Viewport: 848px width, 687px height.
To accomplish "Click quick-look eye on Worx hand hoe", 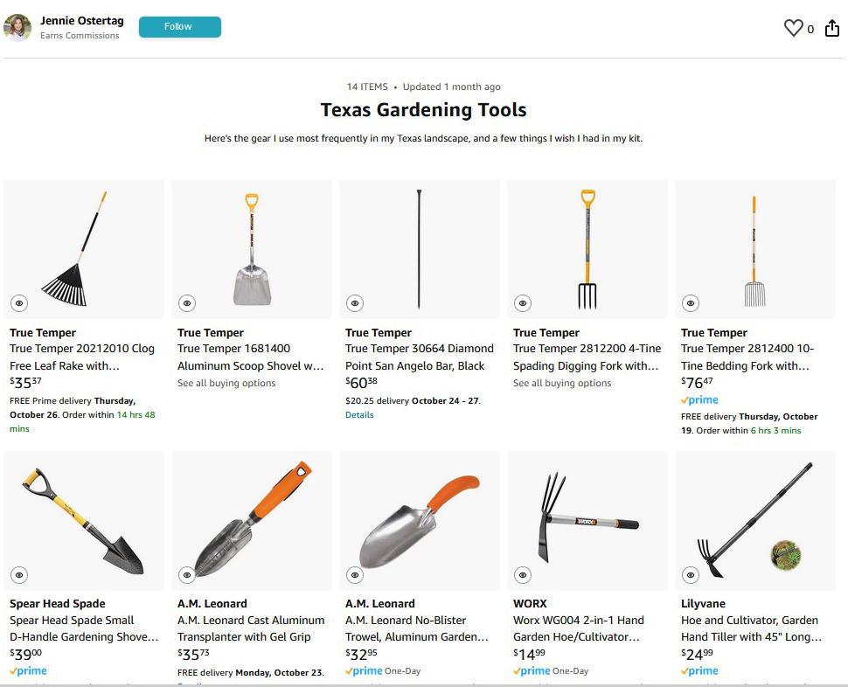I will click(523, 575).
